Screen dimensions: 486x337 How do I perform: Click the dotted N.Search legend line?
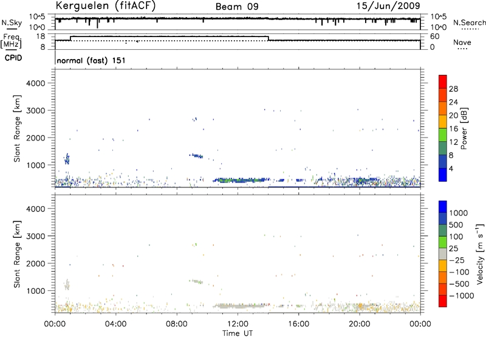pos(470,29)
